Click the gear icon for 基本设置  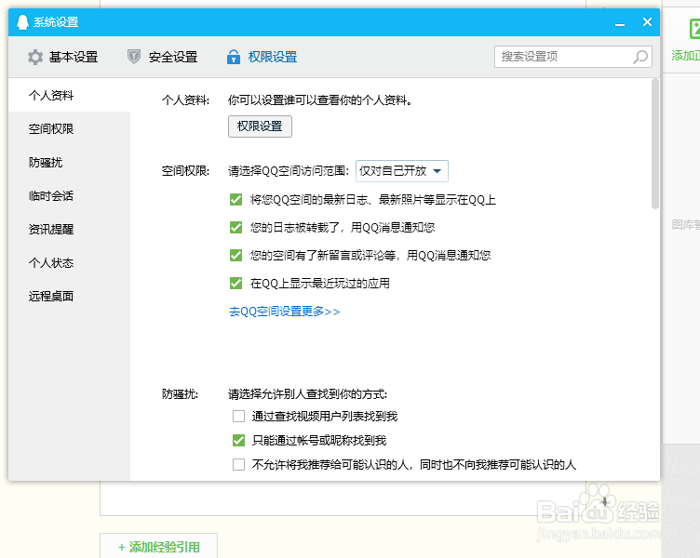tap(35, 57)
